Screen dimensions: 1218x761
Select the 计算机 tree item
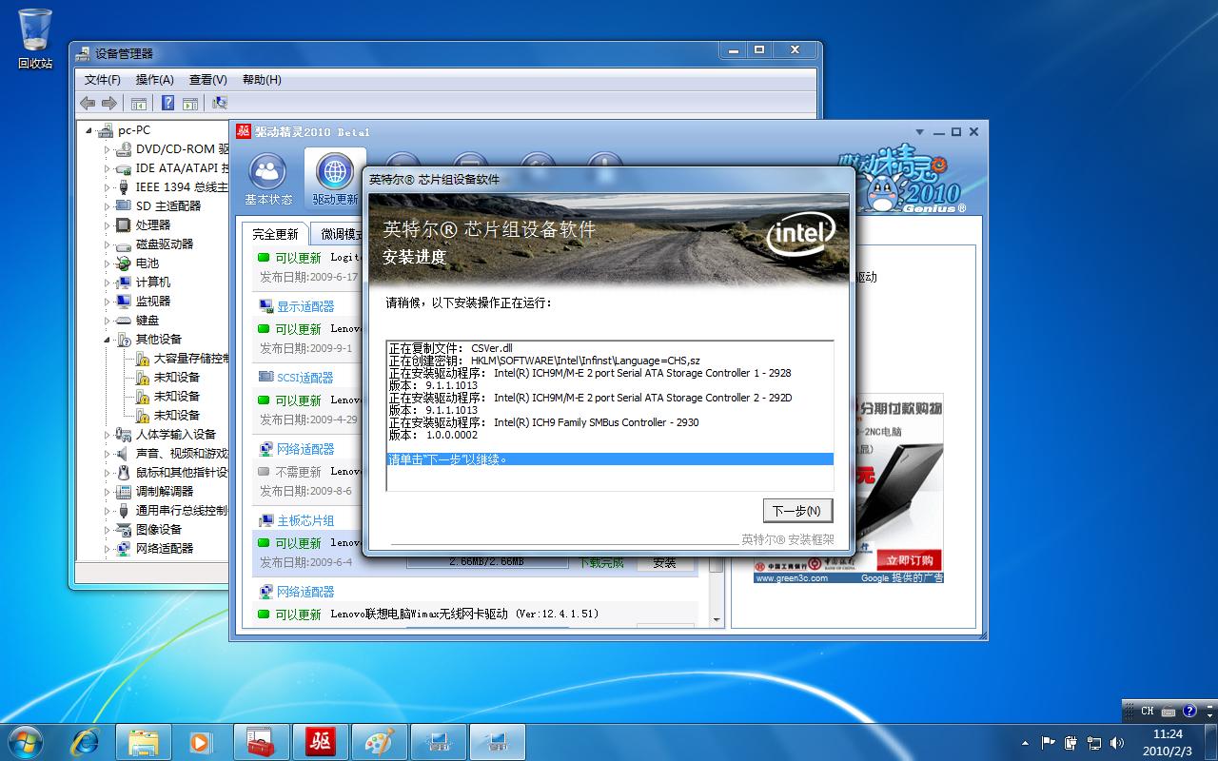152,282
